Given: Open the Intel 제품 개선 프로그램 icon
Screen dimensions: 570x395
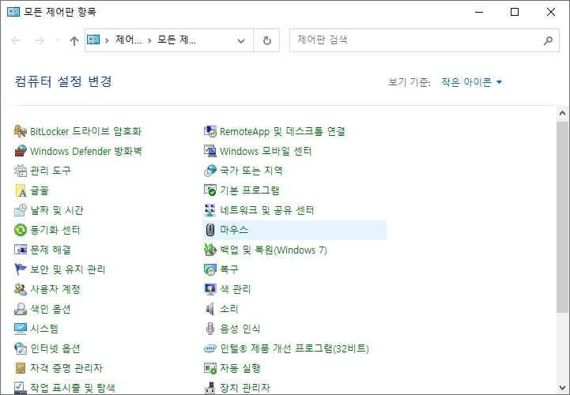Looking at the screenshot, I should [x=210, y=348].
